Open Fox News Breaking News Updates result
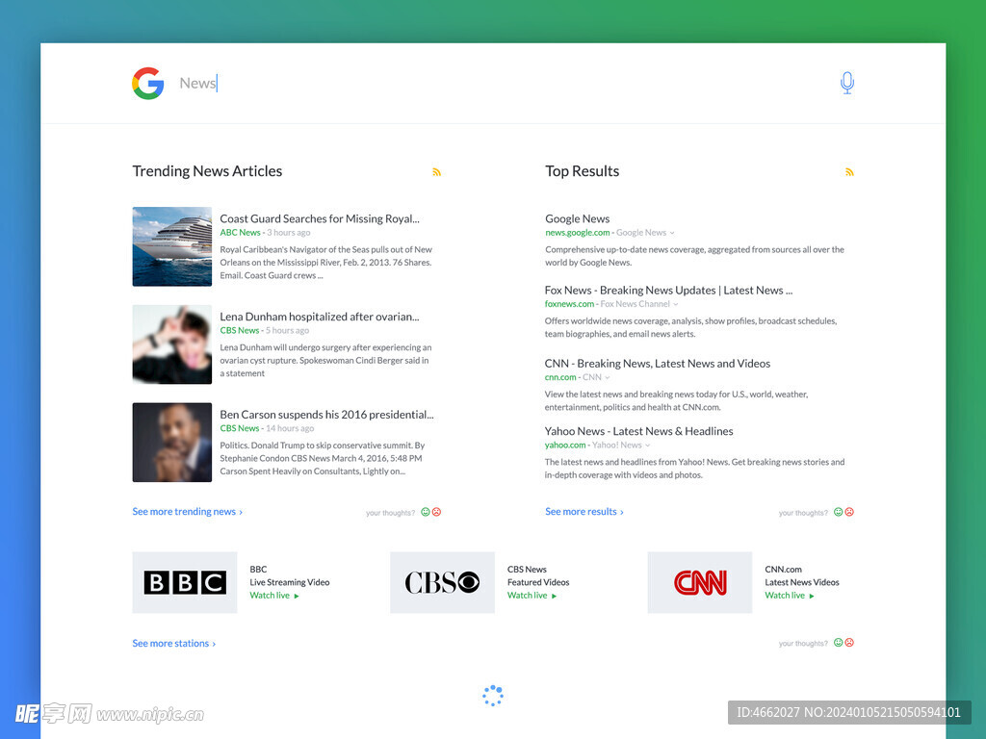The image size is (986, 739). point(668,291)
